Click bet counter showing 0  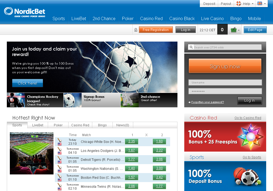coord(222,30)
